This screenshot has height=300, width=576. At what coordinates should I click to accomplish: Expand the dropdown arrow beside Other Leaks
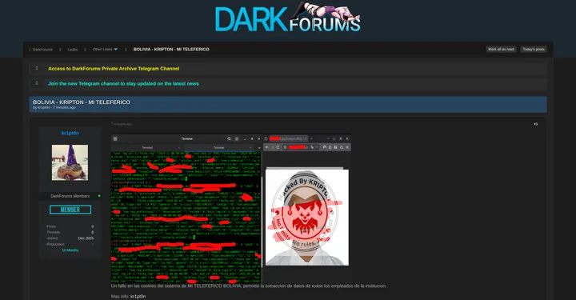116,50
